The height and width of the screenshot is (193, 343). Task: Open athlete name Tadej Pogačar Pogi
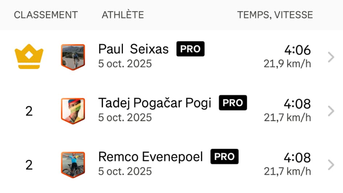(x=154, y=103)
